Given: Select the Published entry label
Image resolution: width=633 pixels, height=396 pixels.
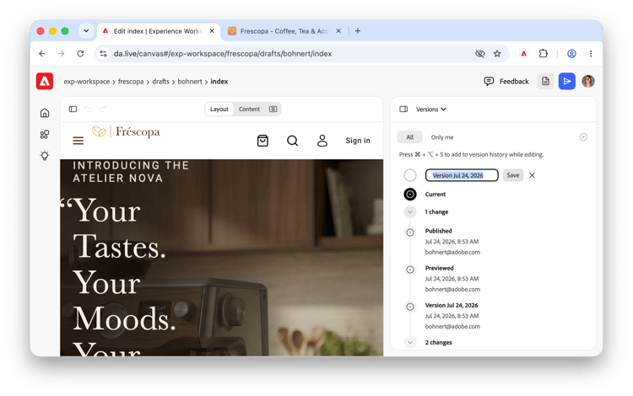Looking at the screenshot, I should [x=438, y=231].
